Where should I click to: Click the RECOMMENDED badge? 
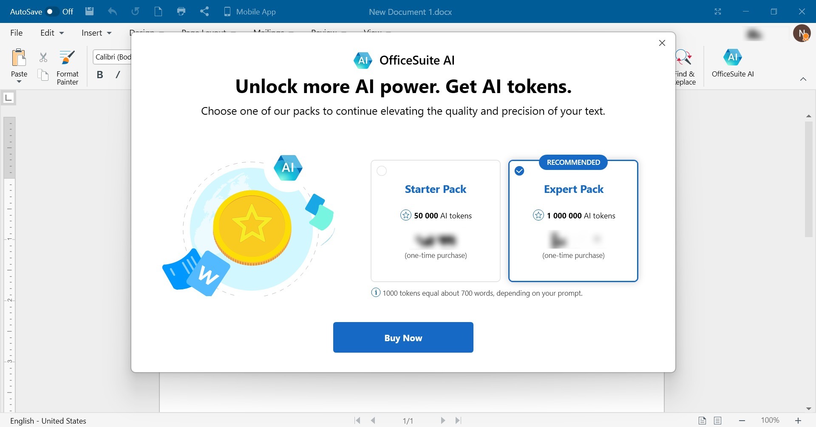point(573,162)
